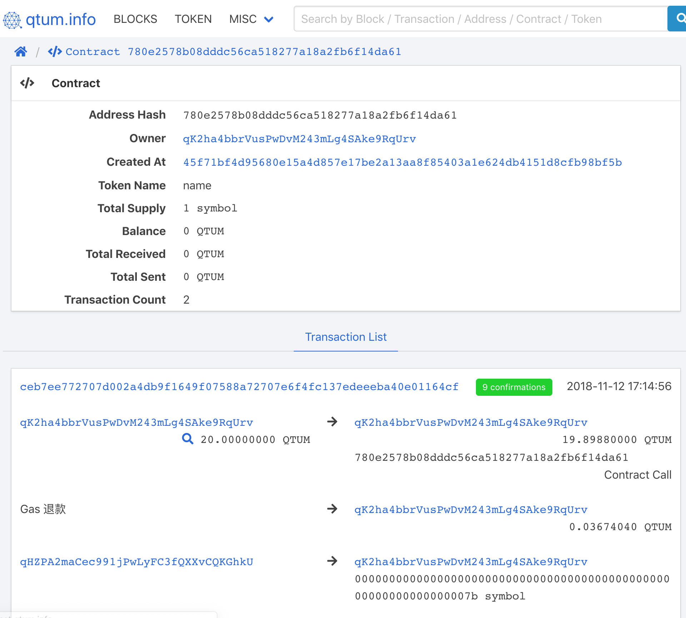Click the qtum.info site title text
This screenshot has width=686, height=618.
(61, 20)
